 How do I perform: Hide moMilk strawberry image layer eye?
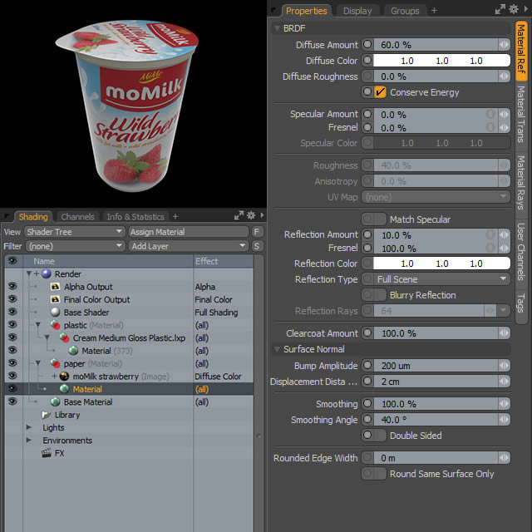point(12,376)
